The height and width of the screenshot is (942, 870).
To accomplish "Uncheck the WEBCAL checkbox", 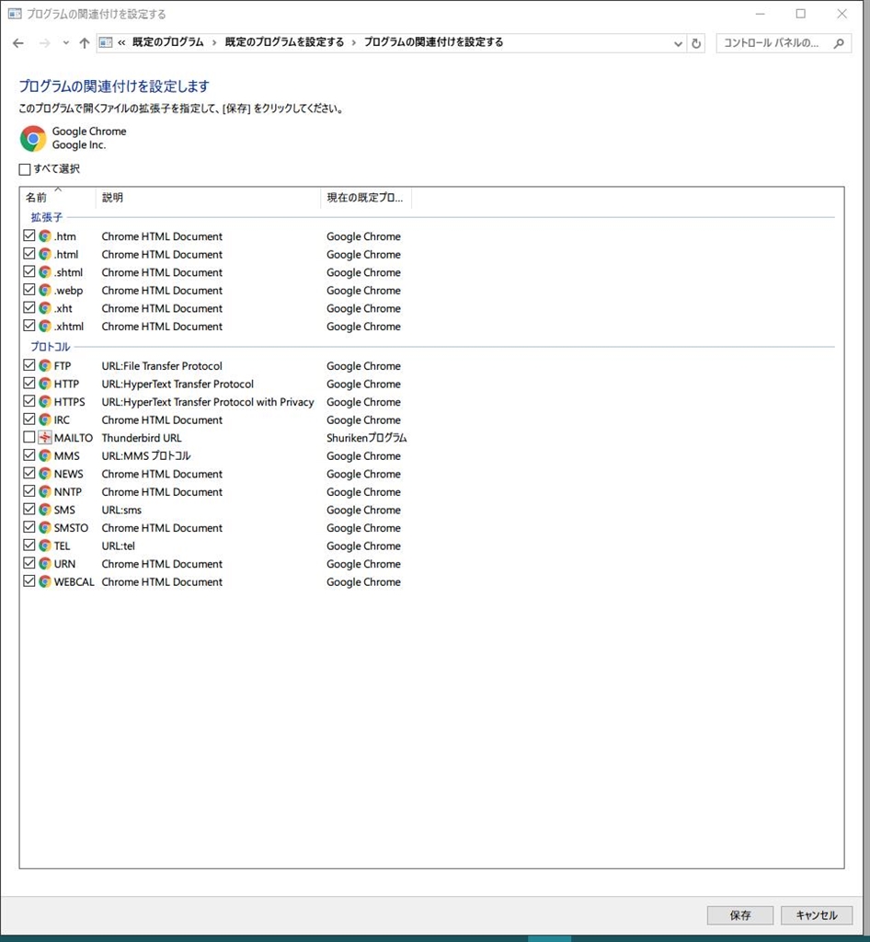I will tap(29, 581).
